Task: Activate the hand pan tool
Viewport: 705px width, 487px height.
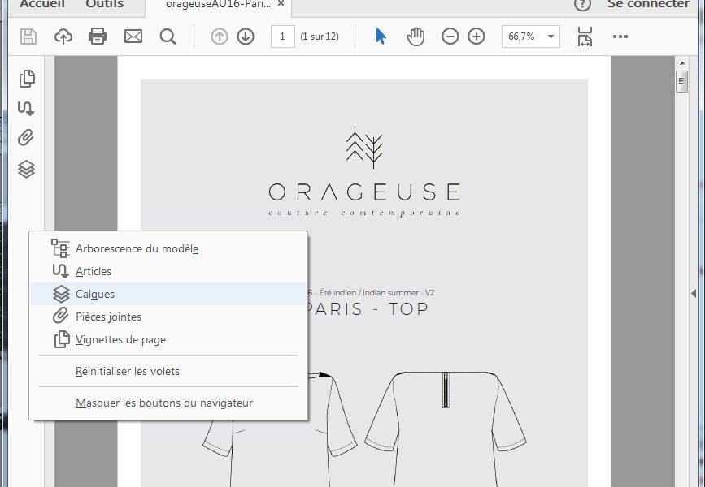Action: point(416,37)
